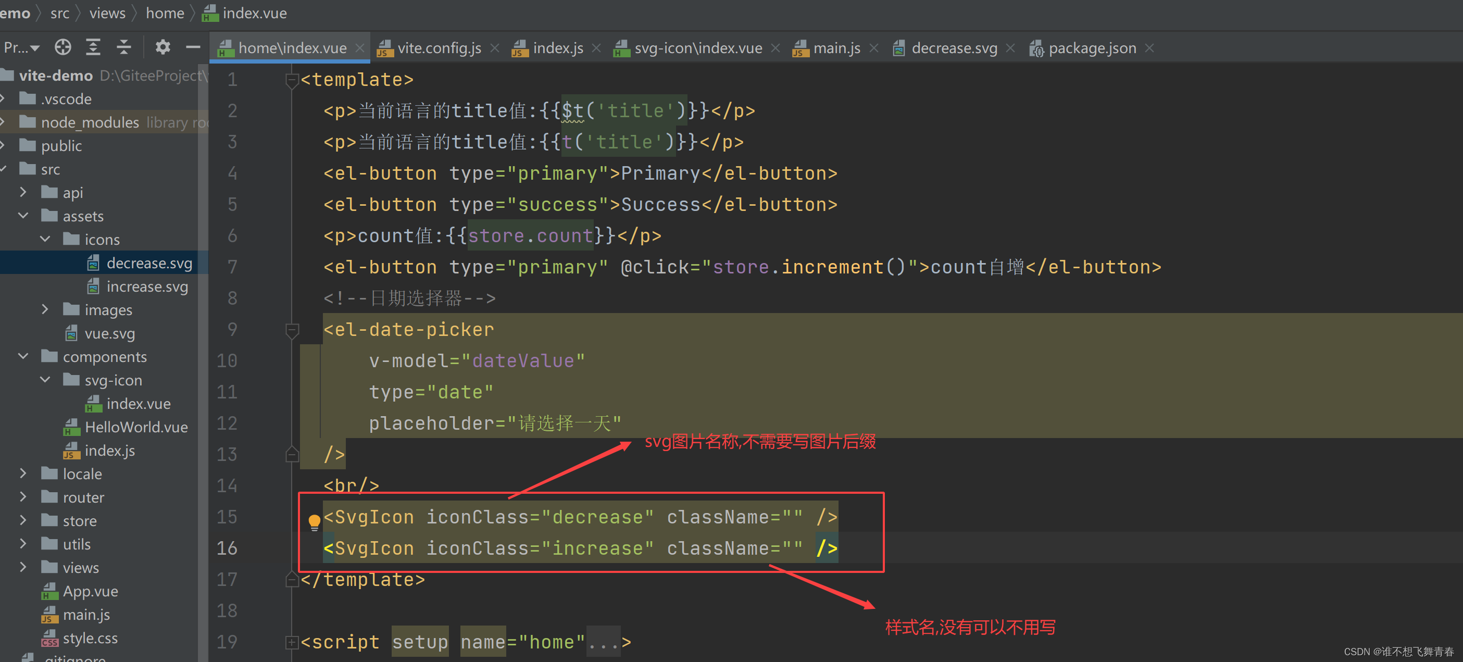
Task: Open increase.svg file in project tree
Action: [x=146, y=286]
